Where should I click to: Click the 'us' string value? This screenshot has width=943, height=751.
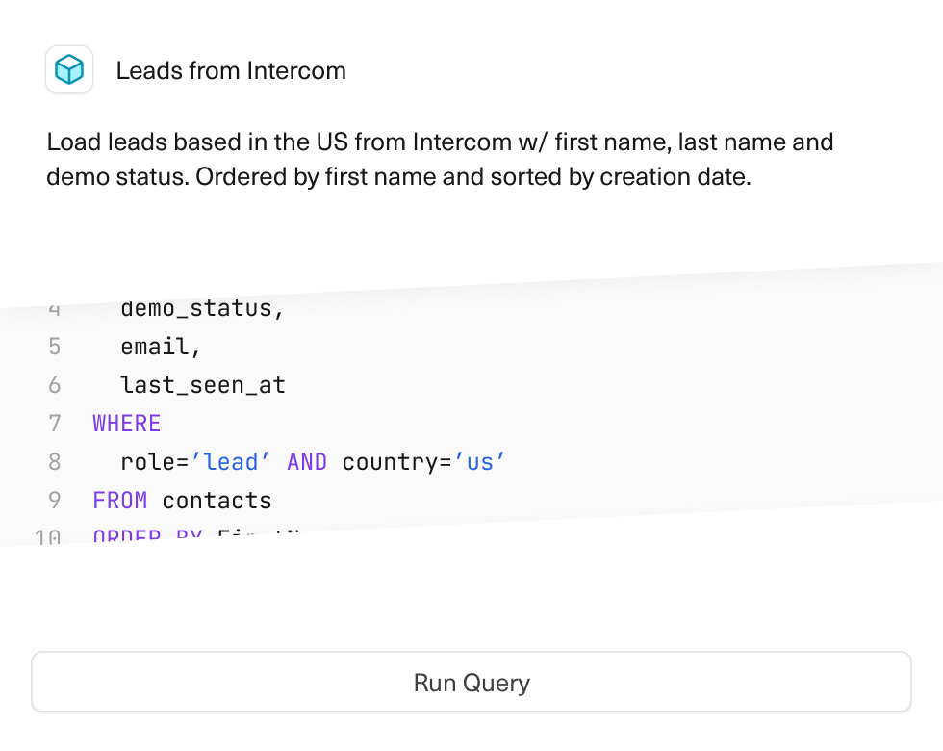(480, 462)
